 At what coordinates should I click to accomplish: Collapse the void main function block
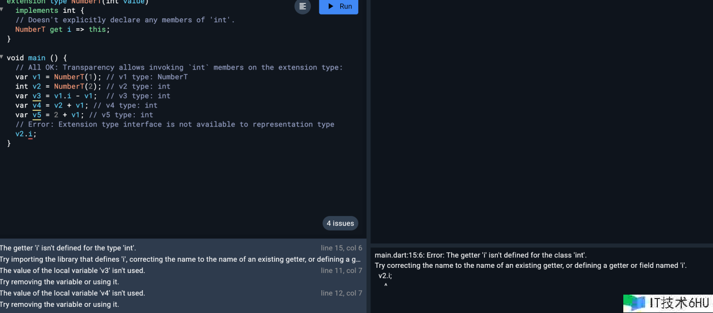tap(2, 57)
